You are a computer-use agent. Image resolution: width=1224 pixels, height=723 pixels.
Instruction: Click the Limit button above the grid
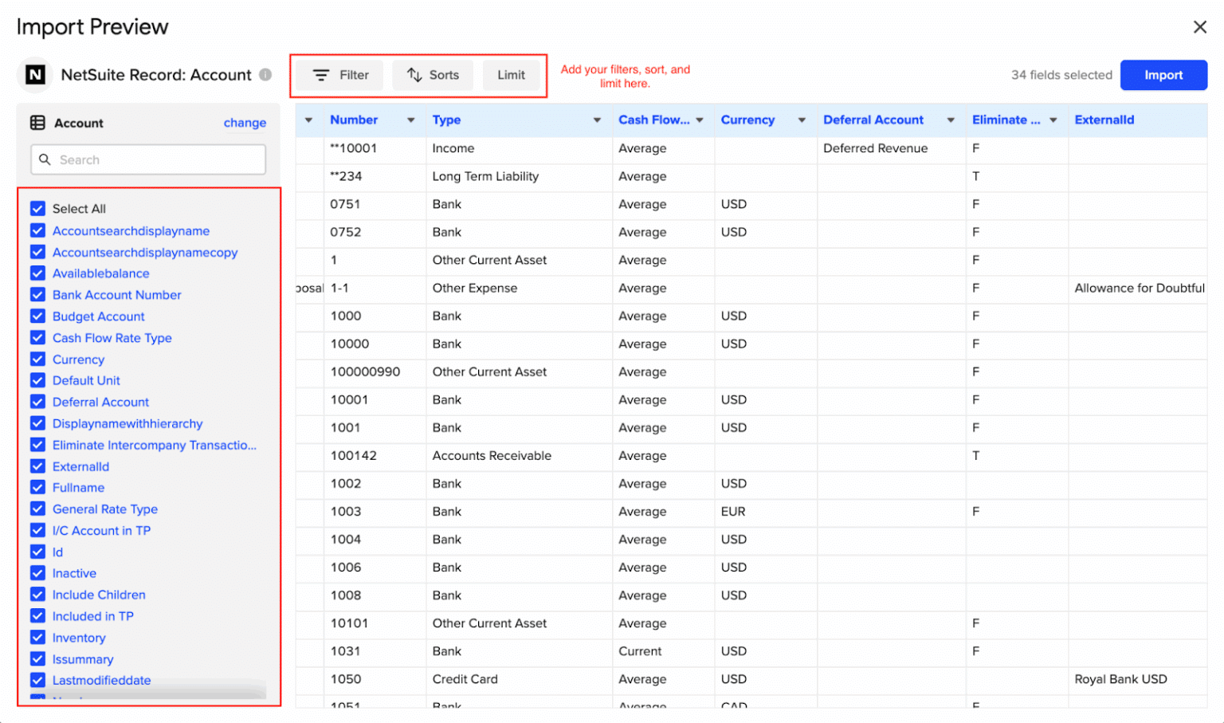512,74
